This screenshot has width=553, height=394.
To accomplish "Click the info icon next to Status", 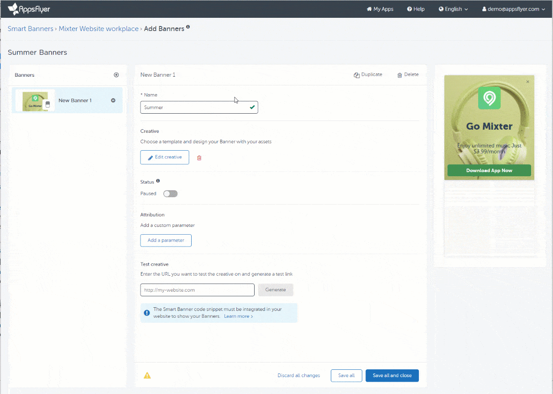I will click(158, 181).
